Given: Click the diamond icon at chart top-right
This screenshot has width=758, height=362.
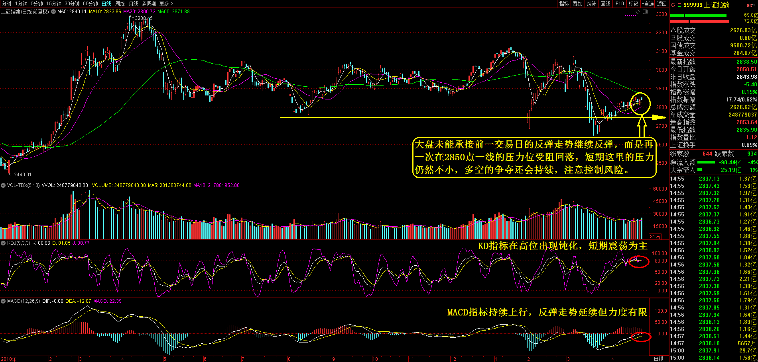Looking at the screenshot, I should (x=638, y=12).
